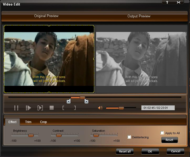Click the Brightness slider handle
190x157 pixels.
31,135
